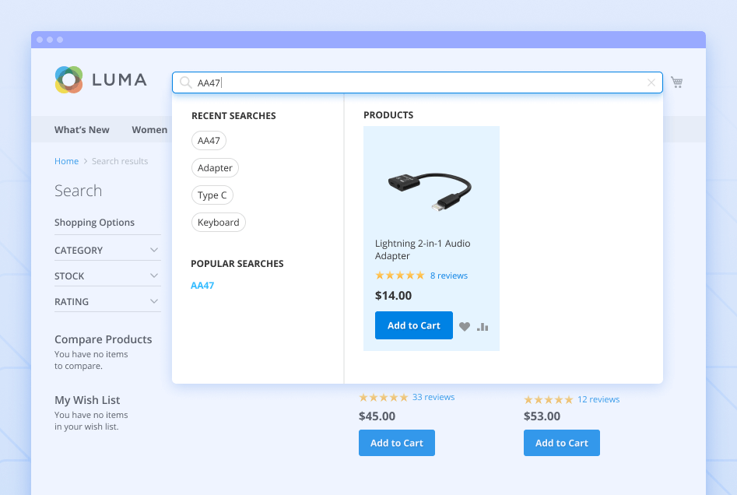Add adapter to wish list heart icon
737x495 pixels.
tap(465, 327)
